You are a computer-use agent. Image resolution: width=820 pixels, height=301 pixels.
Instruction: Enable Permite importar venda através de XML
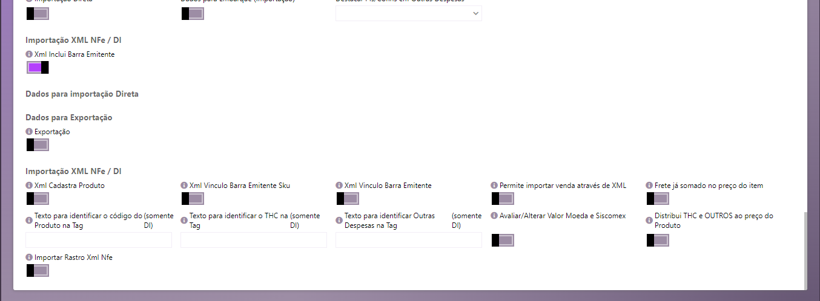tap(503, 198)
